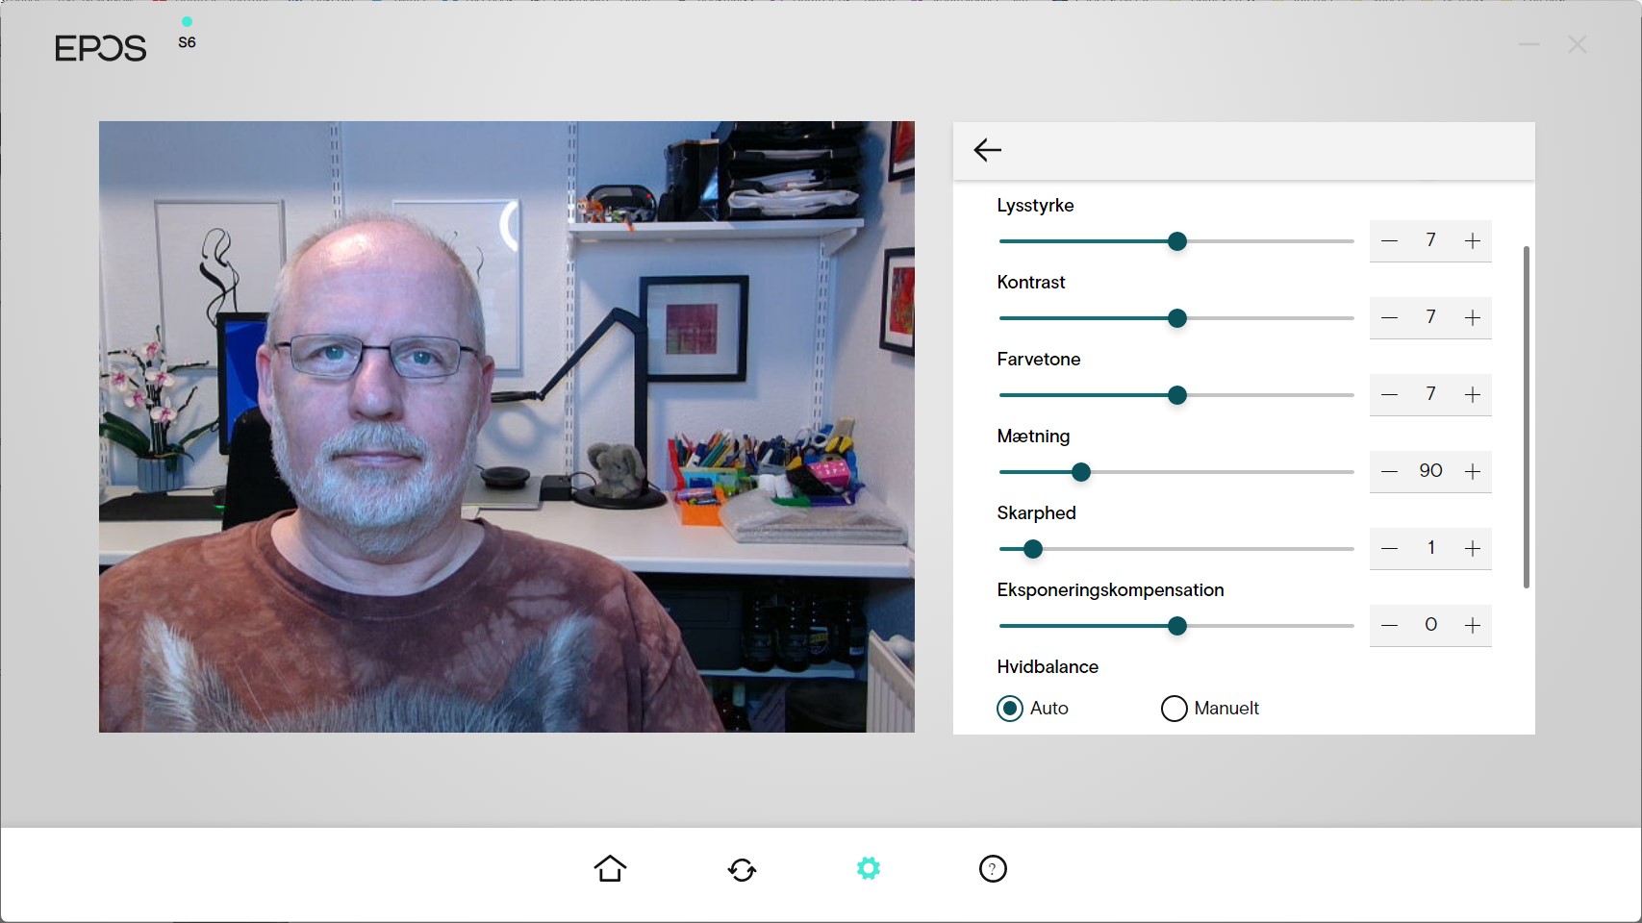Decrease Kontrast with the minus button
1642x923 pixels.
pyautogui.click(x=1389, y=318)
